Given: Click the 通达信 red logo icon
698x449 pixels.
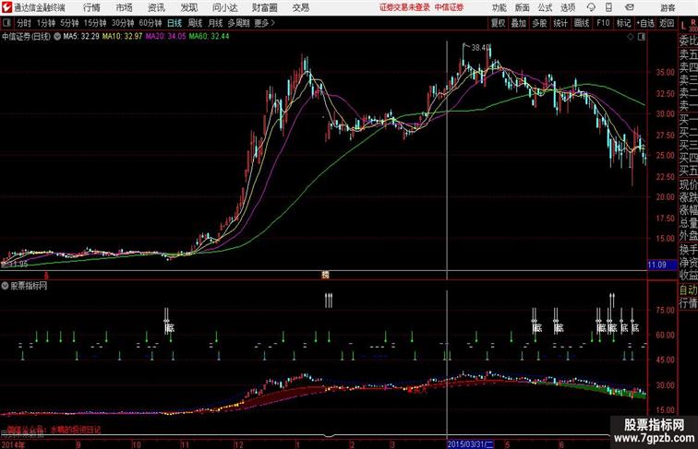Looking at the screenshot, I should [6, 7].
